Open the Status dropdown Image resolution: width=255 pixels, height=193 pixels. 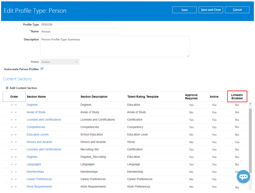(x=76, y=62)
